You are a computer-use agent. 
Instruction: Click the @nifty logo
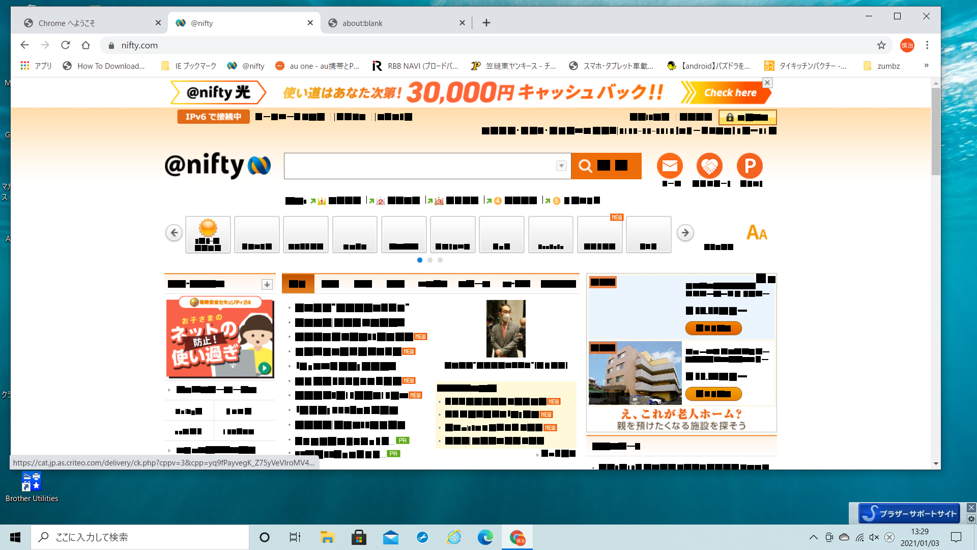click(217, 166)
